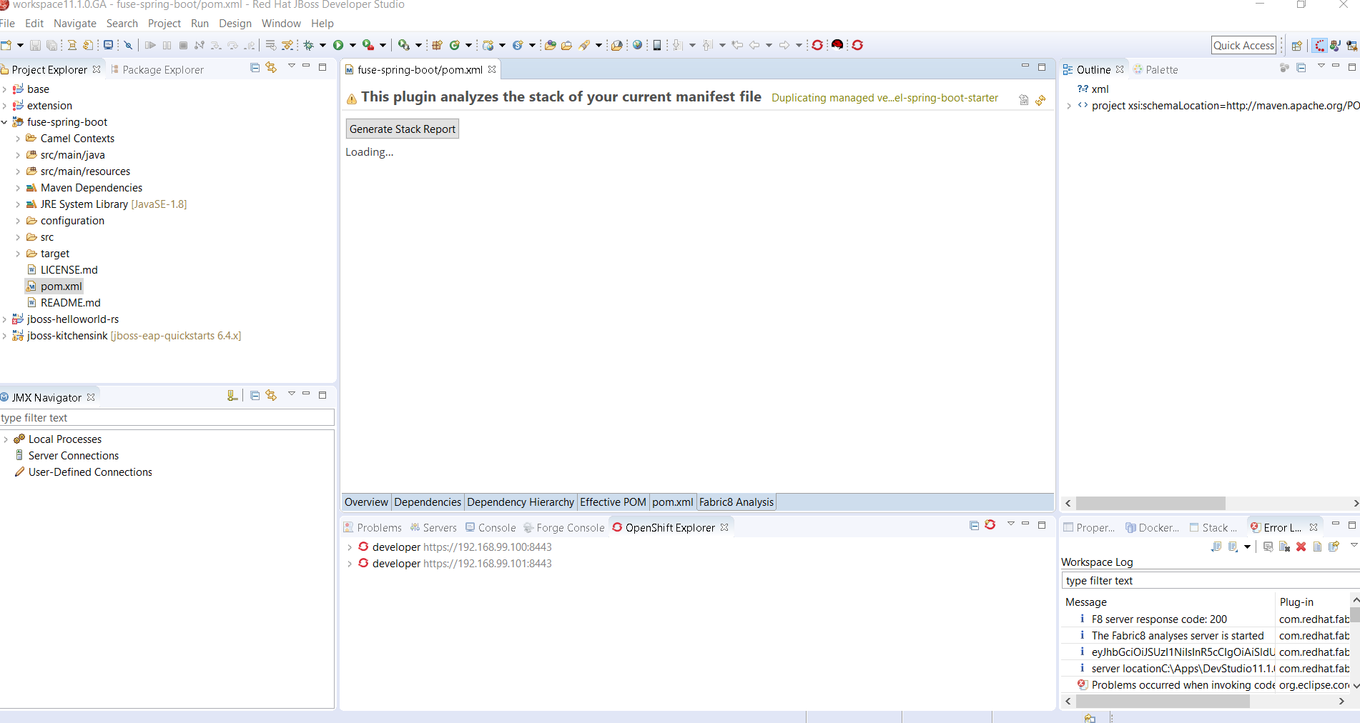Click the Debug bug toolbar icon
The image size is (1360, 723).
point(309,45)
